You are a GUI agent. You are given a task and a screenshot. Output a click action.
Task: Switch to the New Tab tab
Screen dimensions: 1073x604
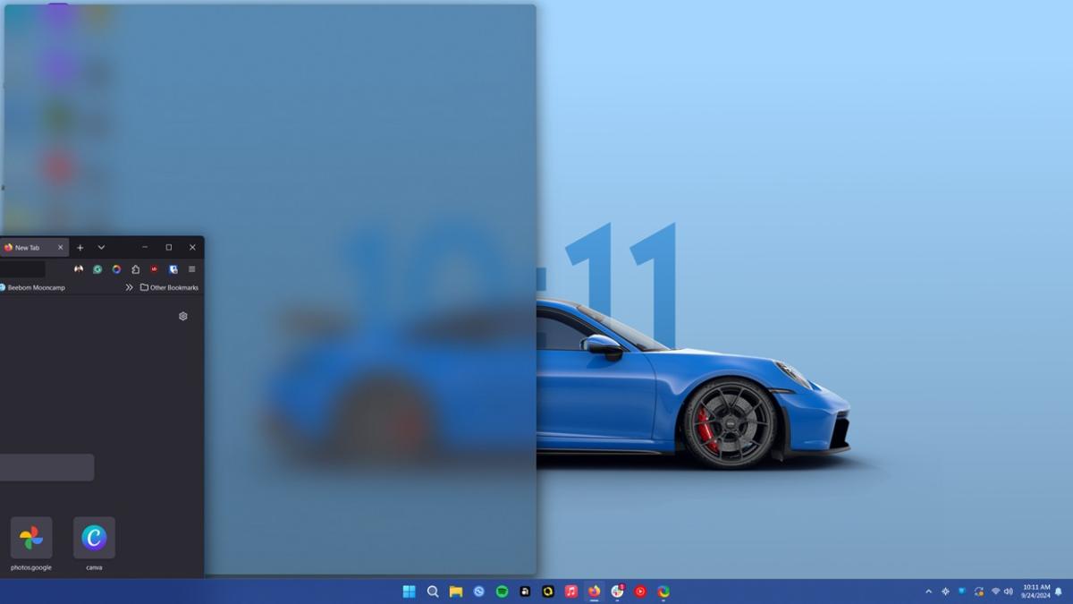coord(27,247)
